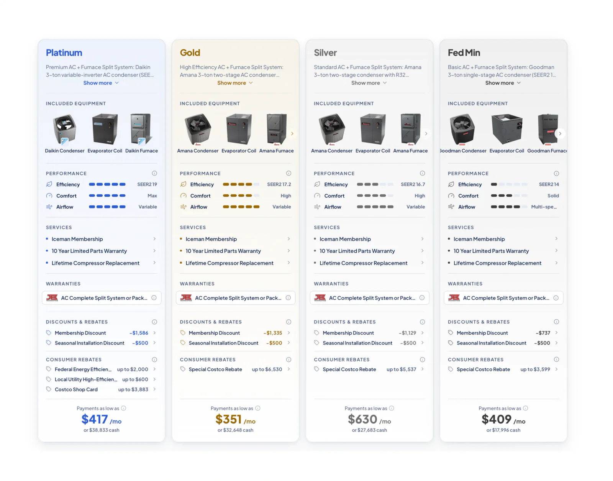Click Platinum Efficiency rating bar
Screen dimensions: 613x481
[x=107, y=184]
